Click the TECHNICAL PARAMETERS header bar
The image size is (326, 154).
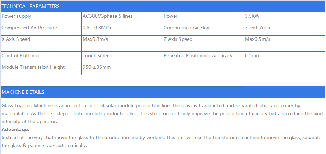pos(163,6)
